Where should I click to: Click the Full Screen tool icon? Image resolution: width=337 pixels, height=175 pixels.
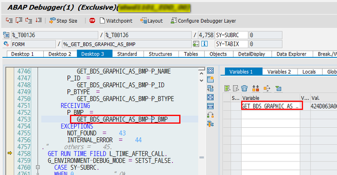(210, 97)
